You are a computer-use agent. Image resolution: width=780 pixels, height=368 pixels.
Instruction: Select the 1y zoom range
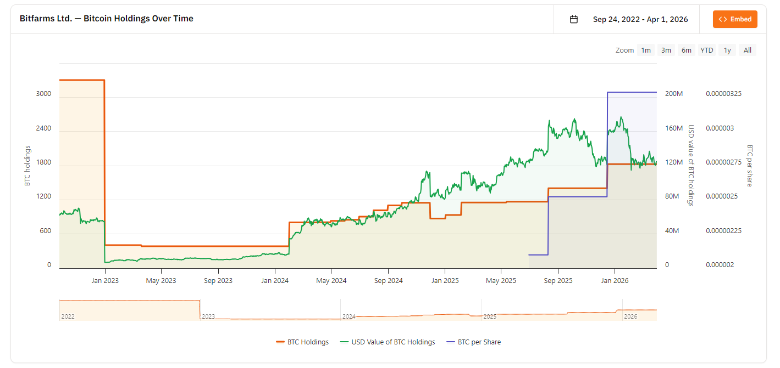(x=727, y=50)
